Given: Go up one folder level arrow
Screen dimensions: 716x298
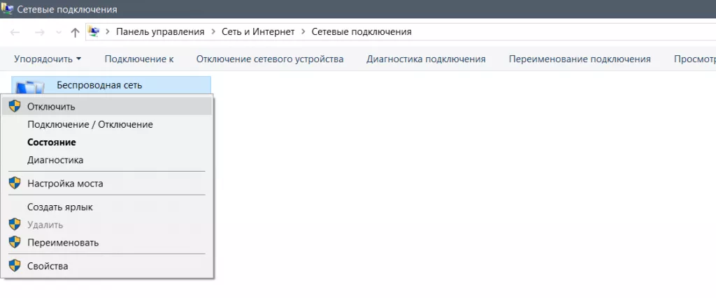Looking at the screenshot, I should click(x=76, y=32).
